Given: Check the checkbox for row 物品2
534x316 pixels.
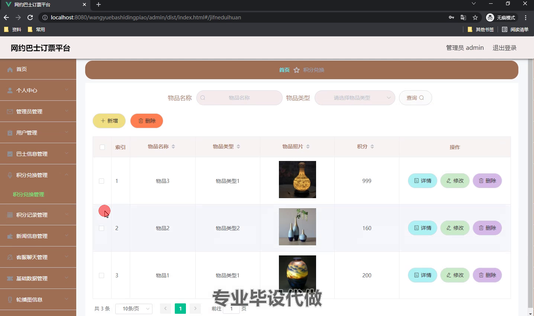Looking at the screenshot, I should 102,228.
